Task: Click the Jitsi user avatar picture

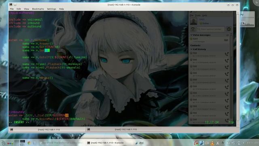Action: click(x=193, y=21)
